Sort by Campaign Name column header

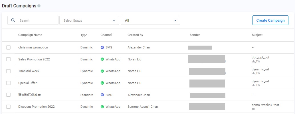click(x=30, y=35)
